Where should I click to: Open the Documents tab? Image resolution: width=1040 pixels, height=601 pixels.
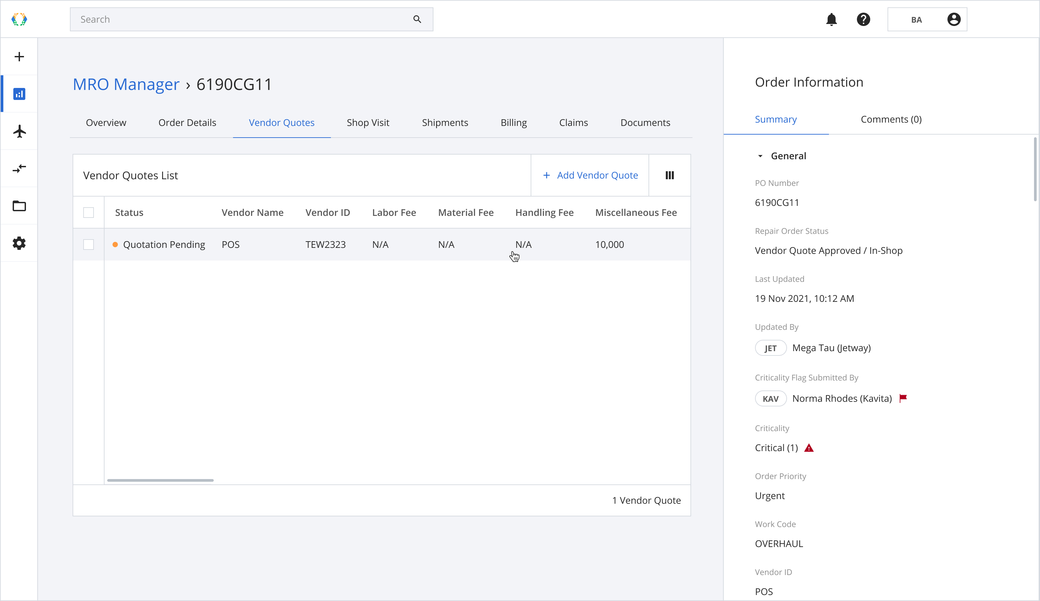(x=645, y=123)
